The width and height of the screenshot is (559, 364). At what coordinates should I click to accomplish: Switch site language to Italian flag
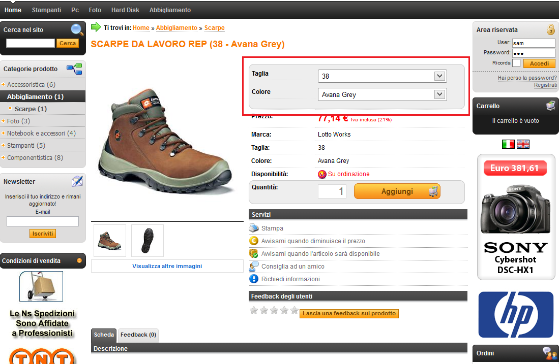coord(508,144)
